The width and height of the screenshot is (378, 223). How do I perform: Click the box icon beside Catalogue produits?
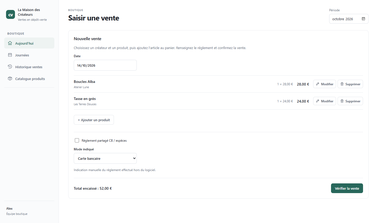(x=10, y=78)
